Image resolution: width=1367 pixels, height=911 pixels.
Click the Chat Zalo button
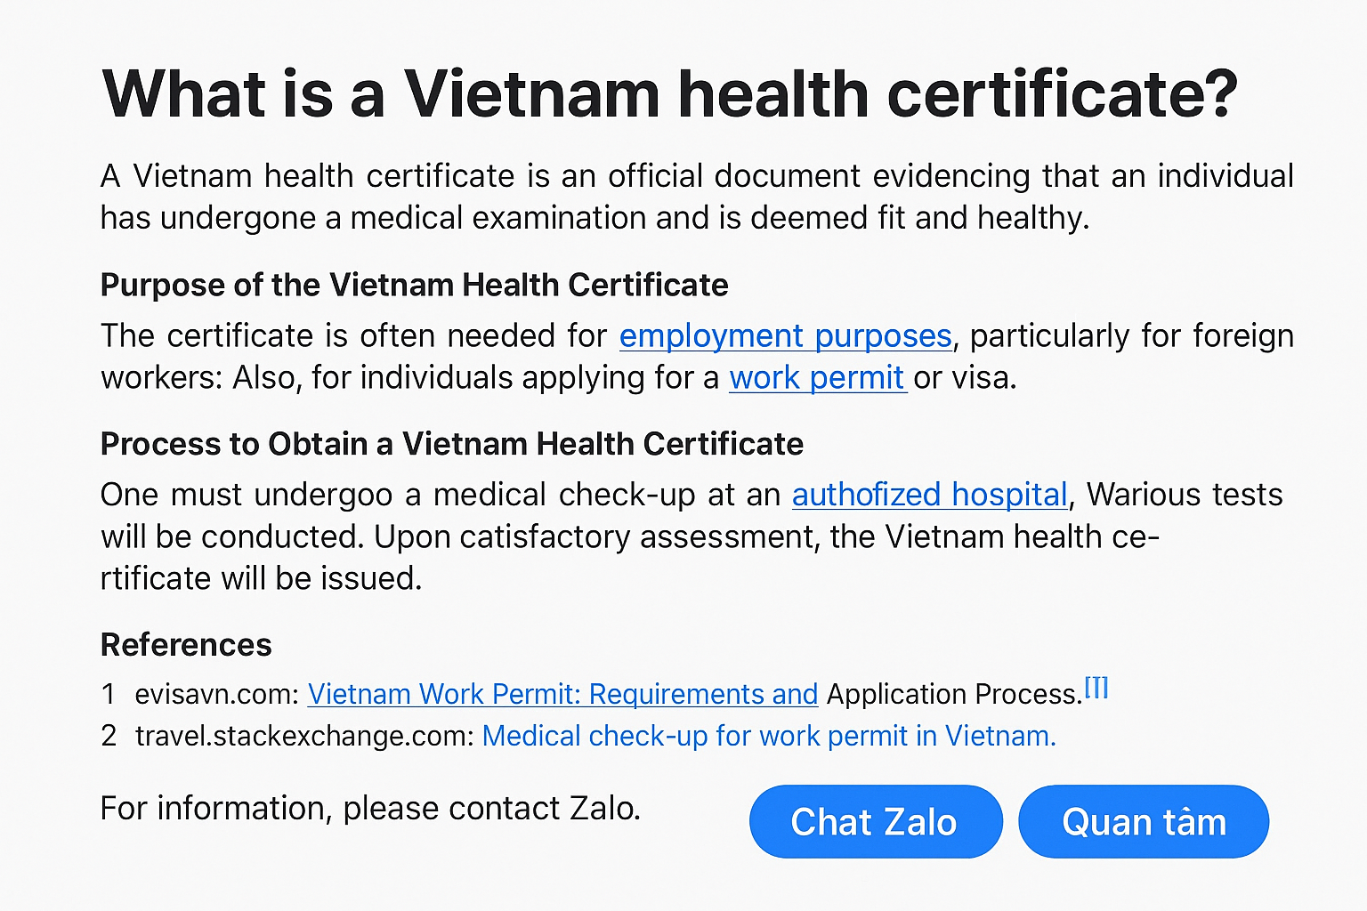(x=875, y=822)
